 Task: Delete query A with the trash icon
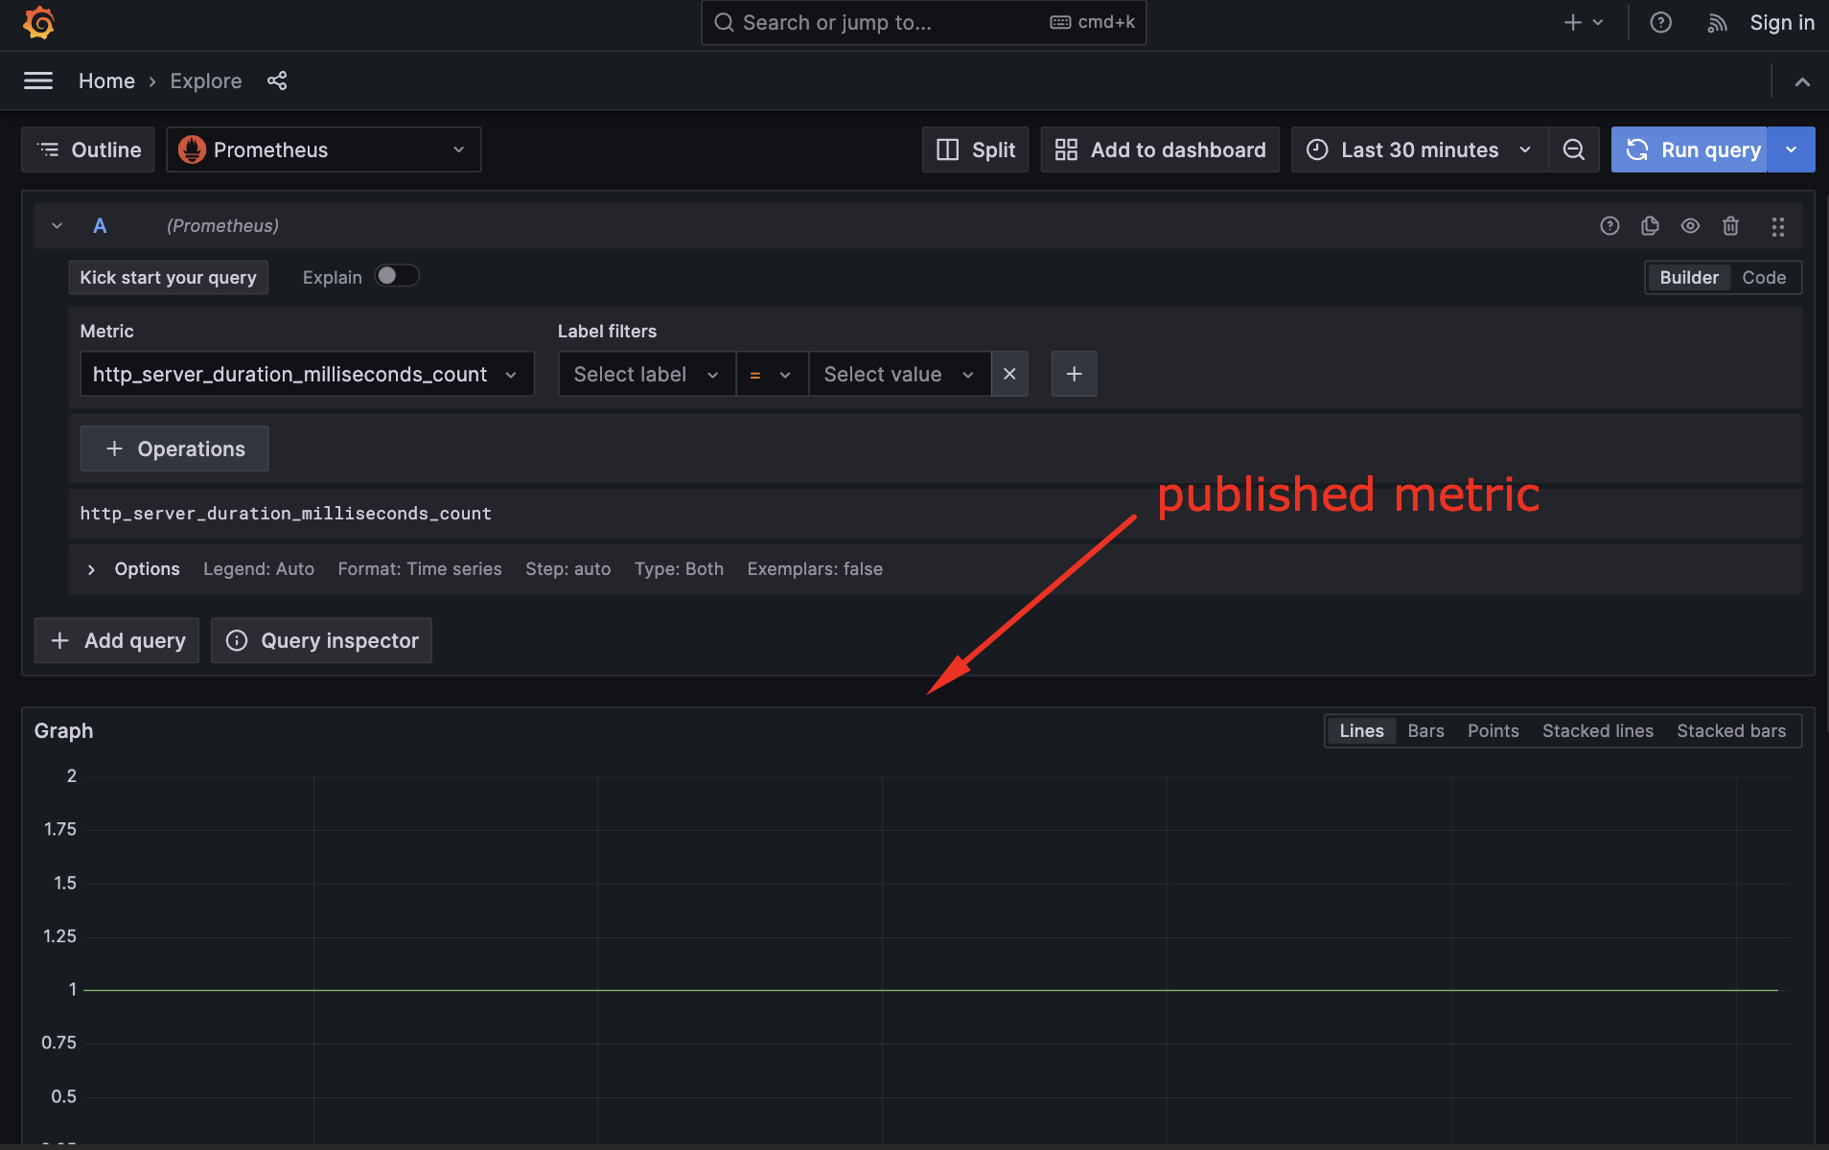point(1730,226)
